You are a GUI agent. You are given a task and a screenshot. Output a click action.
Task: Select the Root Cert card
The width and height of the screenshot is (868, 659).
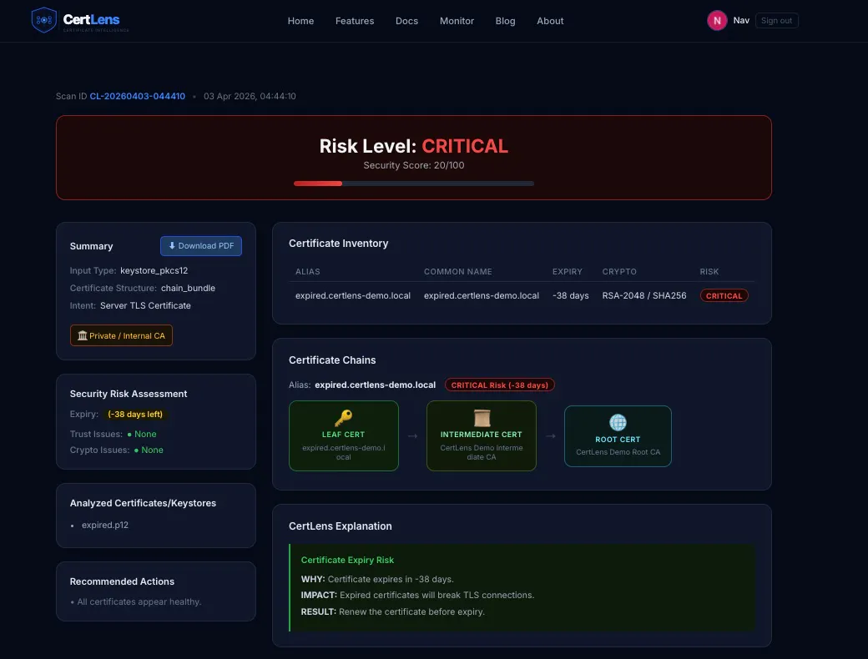pyautogui.click(x=618, y=436)
